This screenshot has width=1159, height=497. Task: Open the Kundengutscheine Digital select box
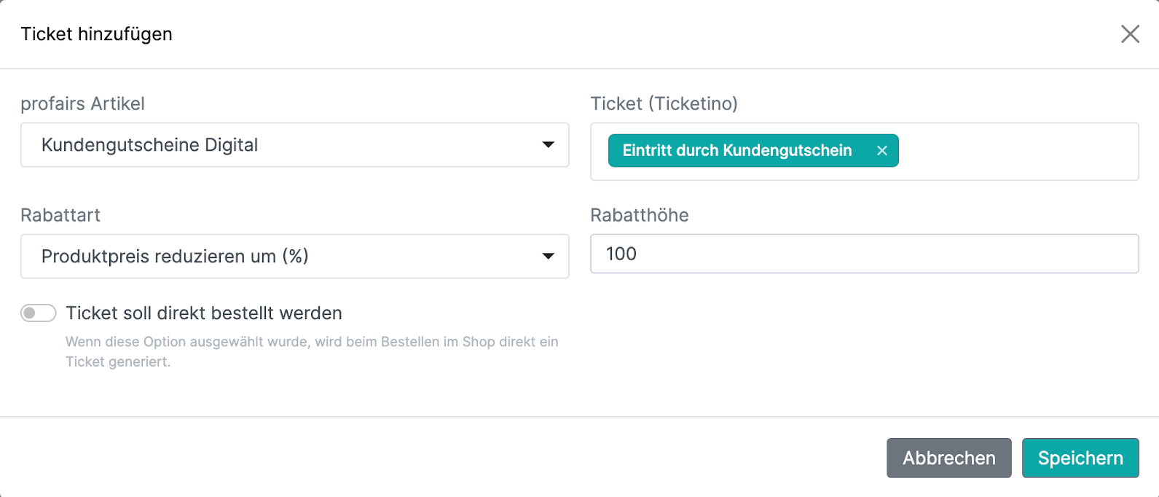click(x=284, y=145)
